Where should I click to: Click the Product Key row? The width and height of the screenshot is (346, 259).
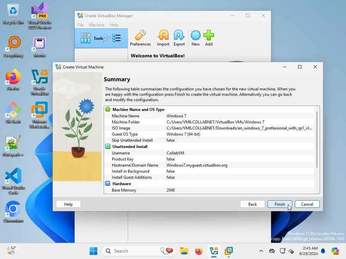[209, 159]
